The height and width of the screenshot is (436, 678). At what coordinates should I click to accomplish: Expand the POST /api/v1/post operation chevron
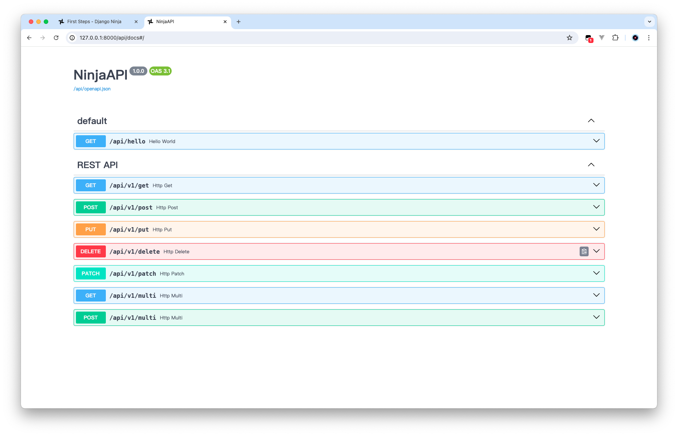(596, 207)
